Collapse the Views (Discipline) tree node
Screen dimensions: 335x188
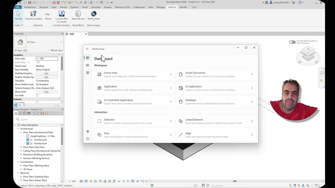(15, 125)
